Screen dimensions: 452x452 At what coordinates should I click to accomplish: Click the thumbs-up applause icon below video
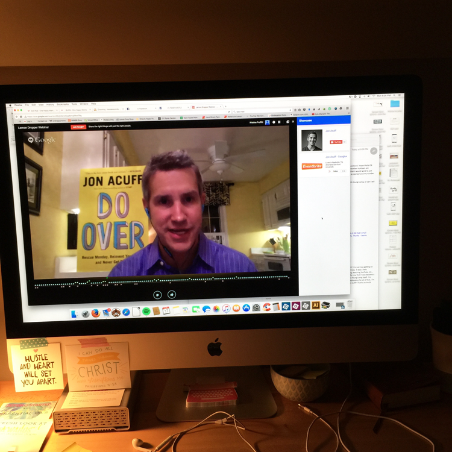pos(172,294)
